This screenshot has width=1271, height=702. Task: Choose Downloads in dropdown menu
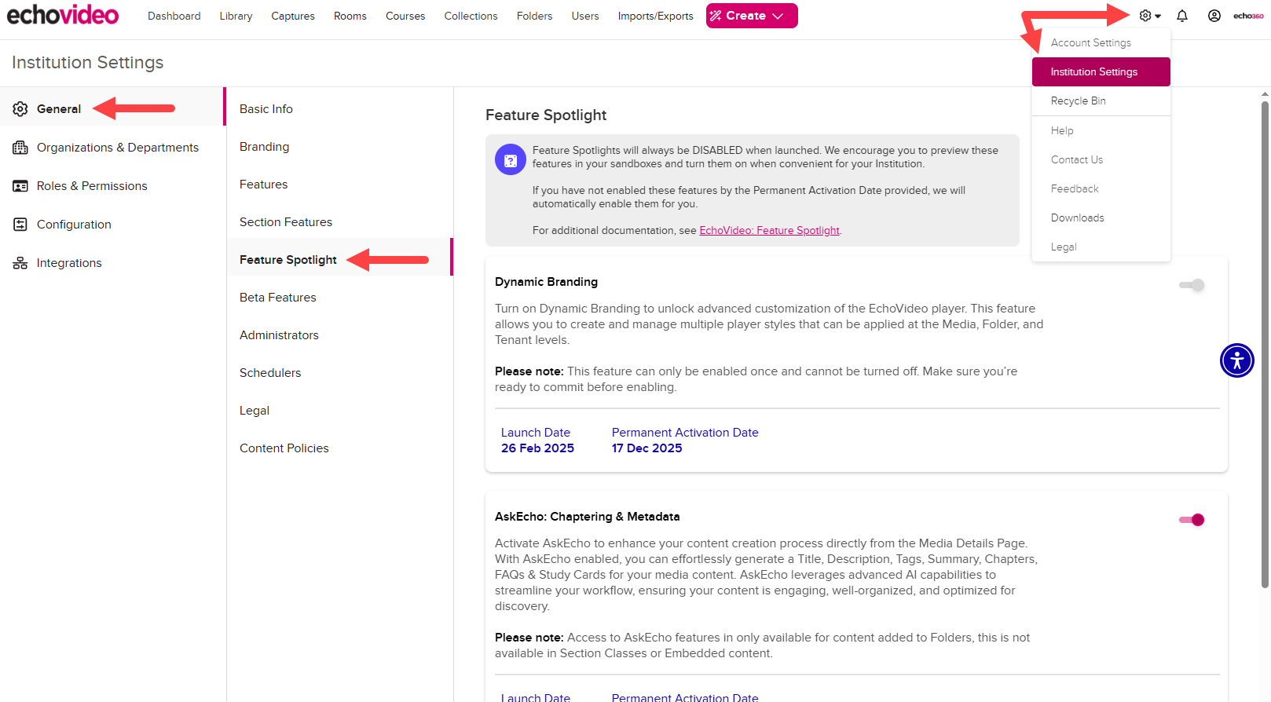(1101, 218)
